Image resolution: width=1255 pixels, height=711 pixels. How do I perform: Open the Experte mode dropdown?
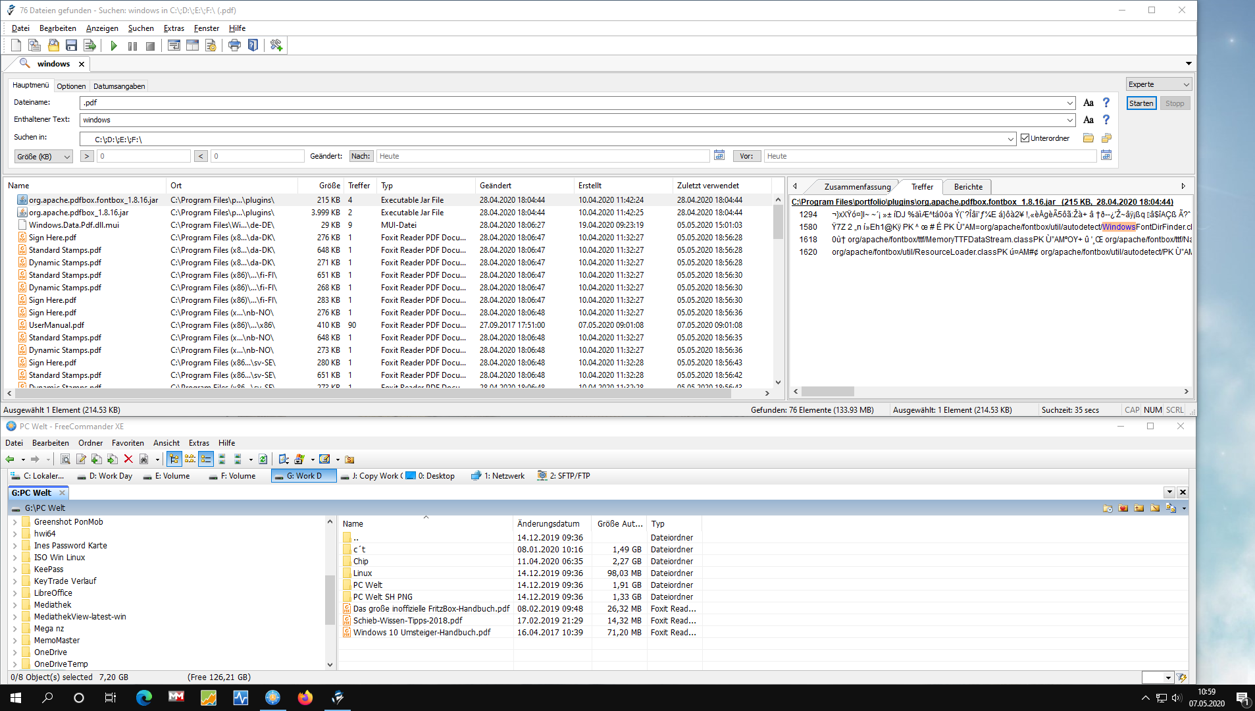1159,84
